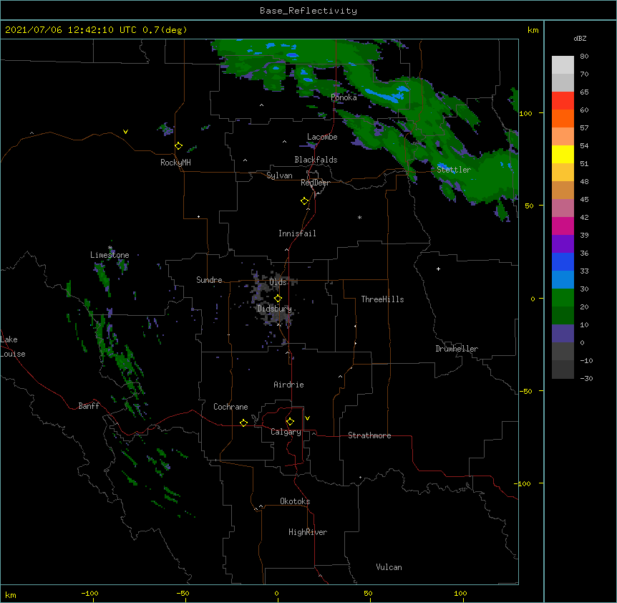Click the 45 value in the dBZ legend
617x603 pixels.
tap(584, 200)
